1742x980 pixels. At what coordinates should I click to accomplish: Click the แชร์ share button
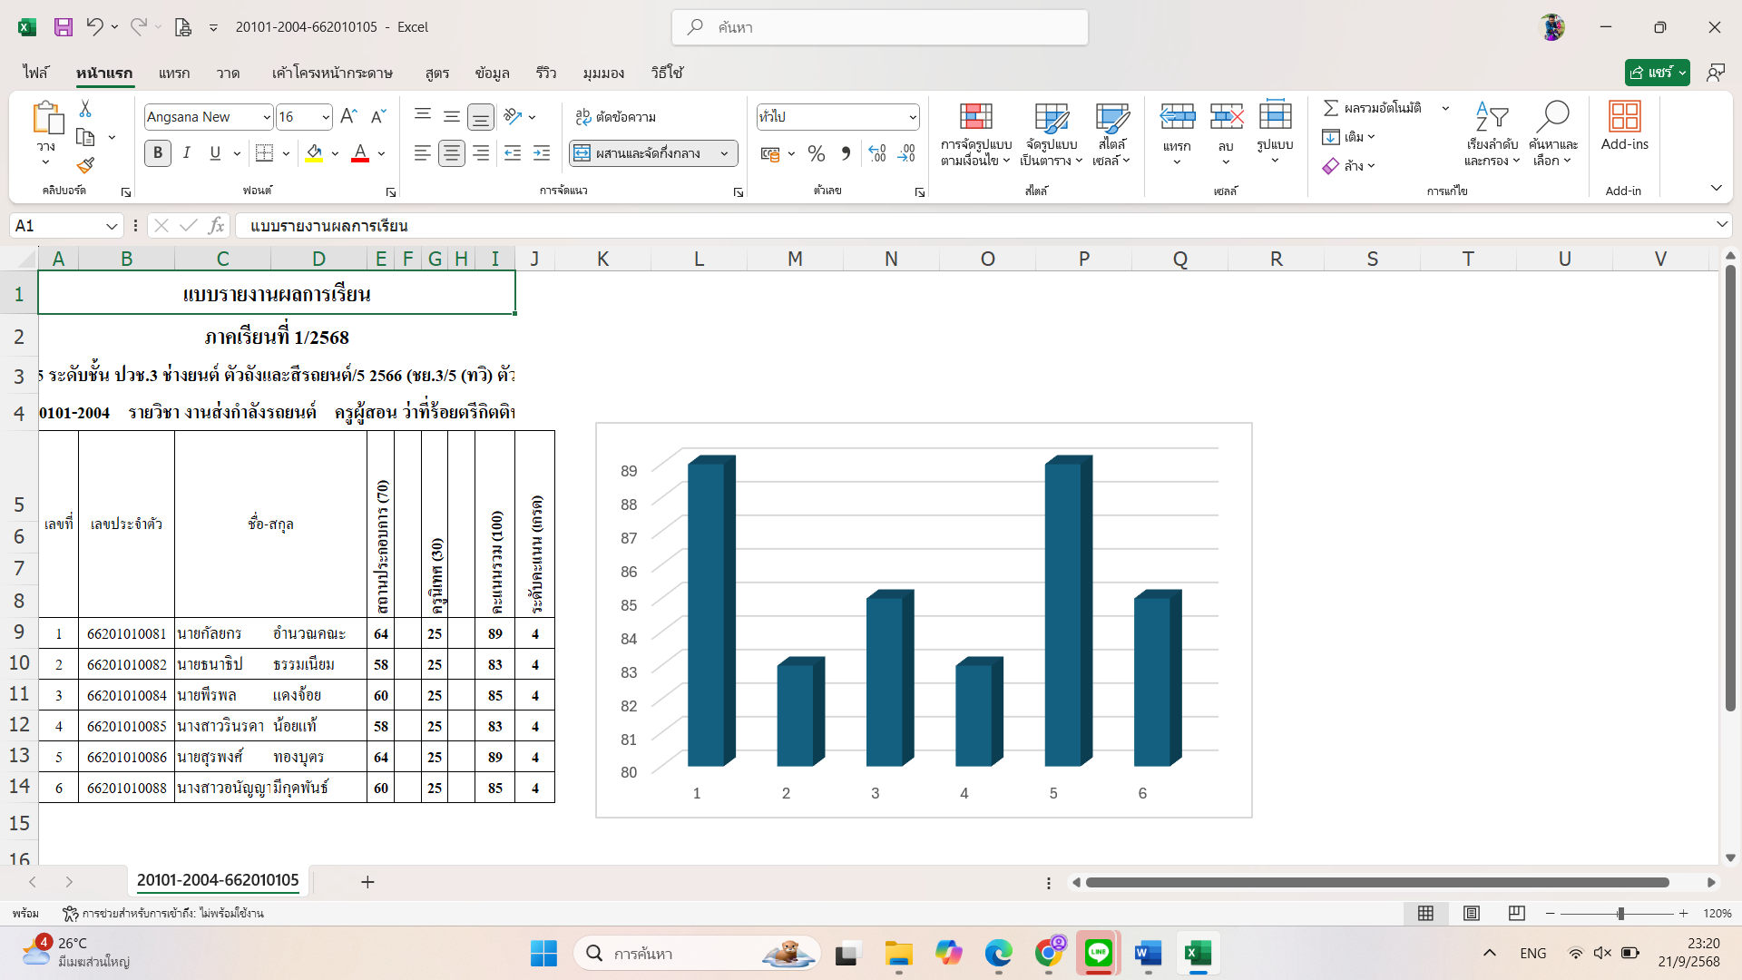1651,73
